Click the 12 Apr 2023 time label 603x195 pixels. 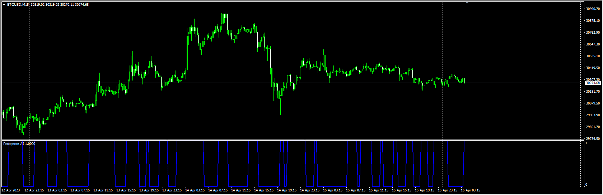[11, 190]
